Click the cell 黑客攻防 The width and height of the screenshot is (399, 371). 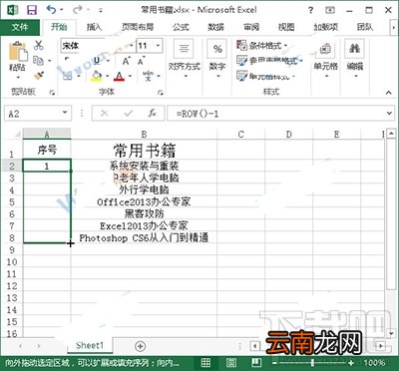coord(144,213)
